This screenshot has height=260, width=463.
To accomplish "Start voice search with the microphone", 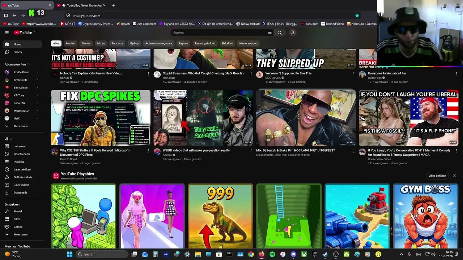I will pos(293,32).
